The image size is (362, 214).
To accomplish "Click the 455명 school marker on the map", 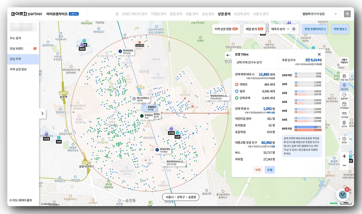I will [x=46, y=139].
